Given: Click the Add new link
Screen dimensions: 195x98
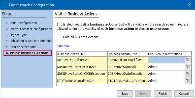Looking at the screenshot, I should click(x=63, y=46).
